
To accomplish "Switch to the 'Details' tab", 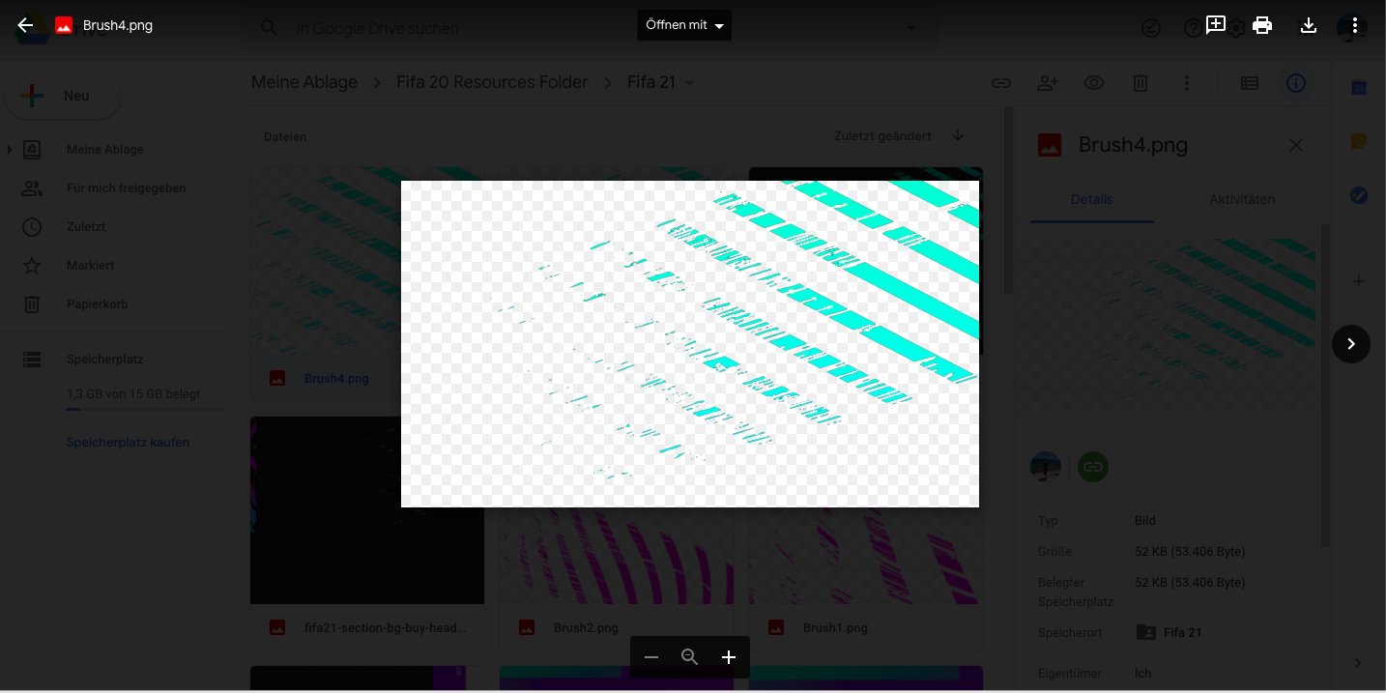I will [x=1092, y=199].
